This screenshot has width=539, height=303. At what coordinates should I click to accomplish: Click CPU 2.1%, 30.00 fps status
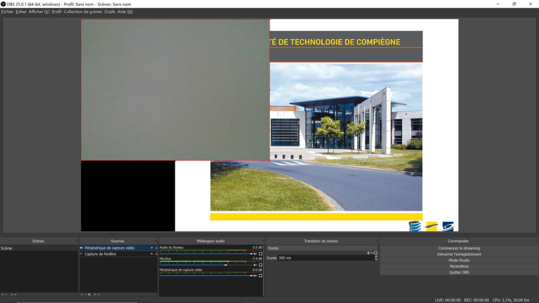511,300
